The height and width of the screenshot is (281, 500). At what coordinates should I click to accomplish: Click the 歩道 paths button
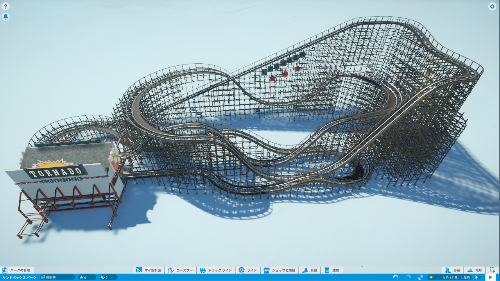pyautogui.click(x=453, y=270)
